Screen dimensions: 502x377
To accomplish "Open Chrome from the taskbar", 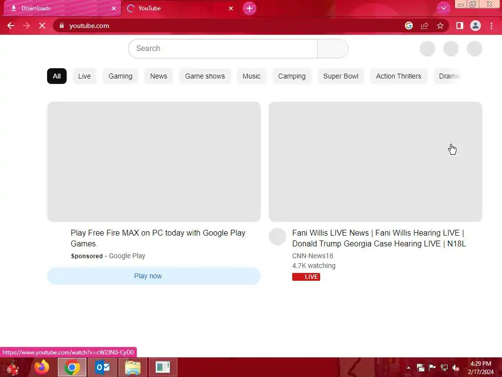I will tap(72, 367).
